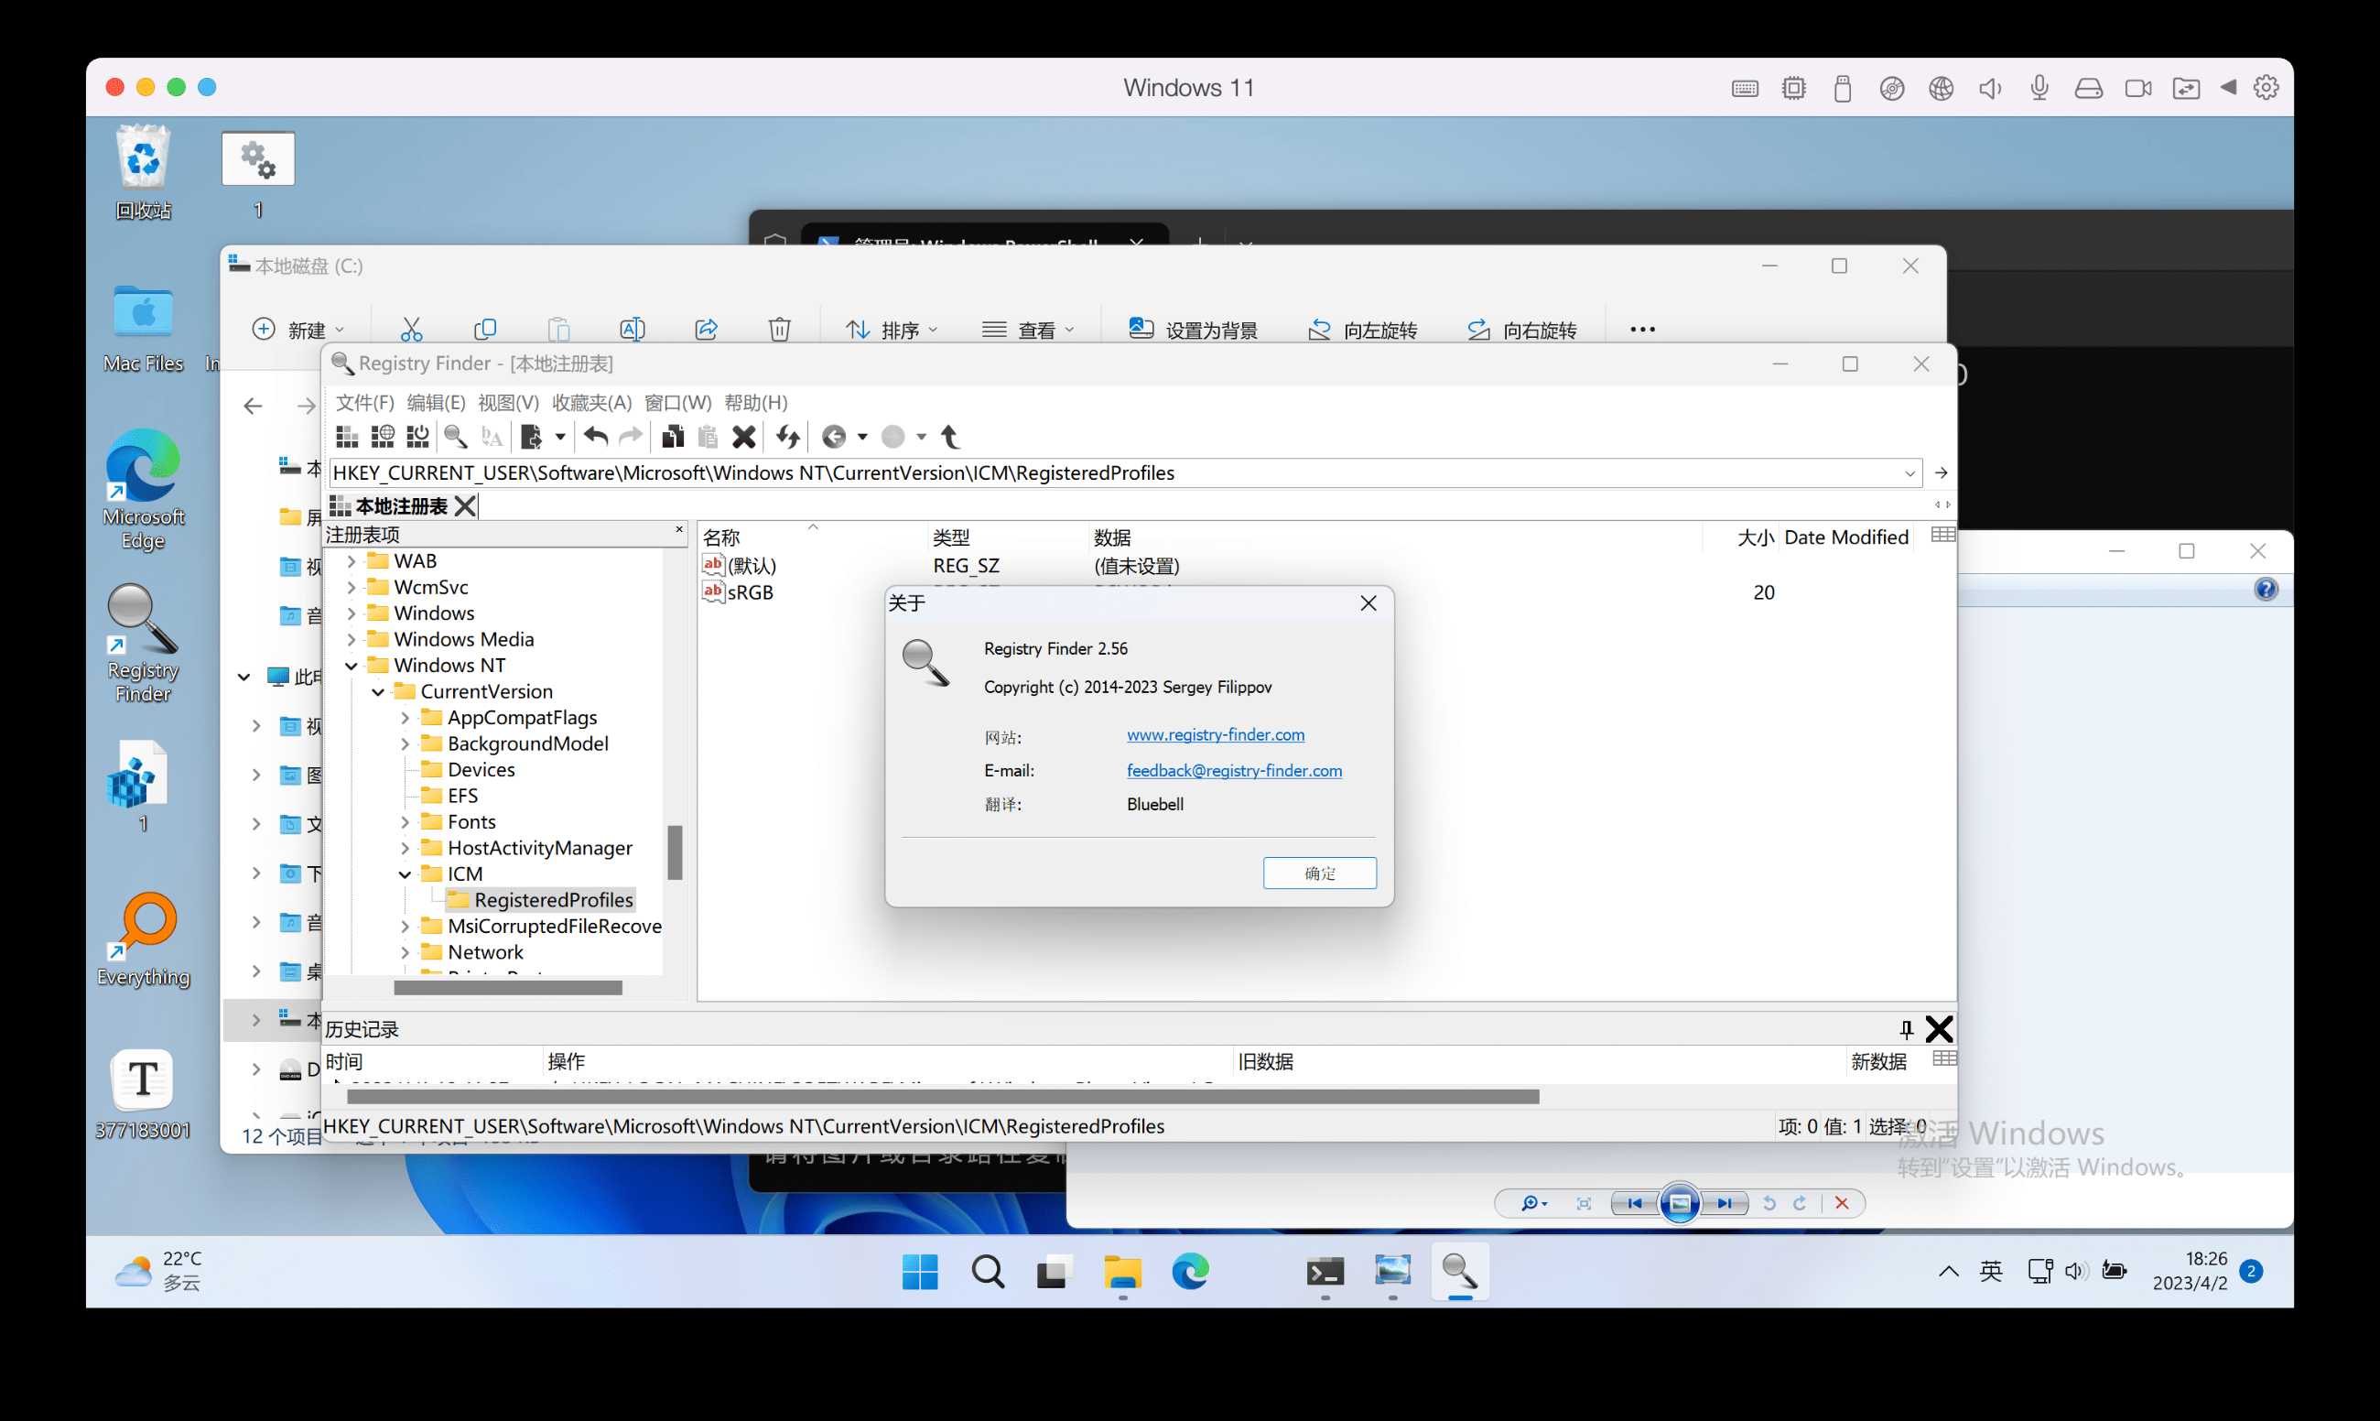Click the Rename icon in File Explorer toolbar

tap(633, 330)
